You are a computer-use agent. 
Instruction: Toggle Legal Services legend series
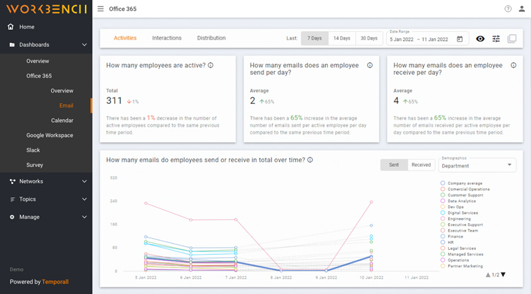458,248
